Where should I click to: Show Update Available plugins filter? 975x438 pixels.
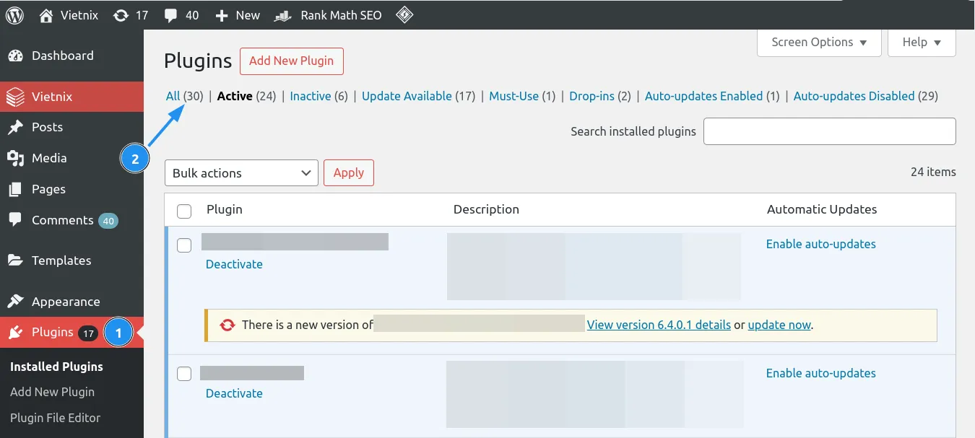(407, 96)
